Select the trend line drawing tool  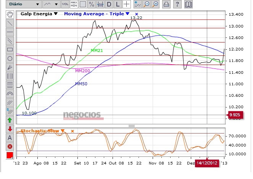tap(10, 23)
